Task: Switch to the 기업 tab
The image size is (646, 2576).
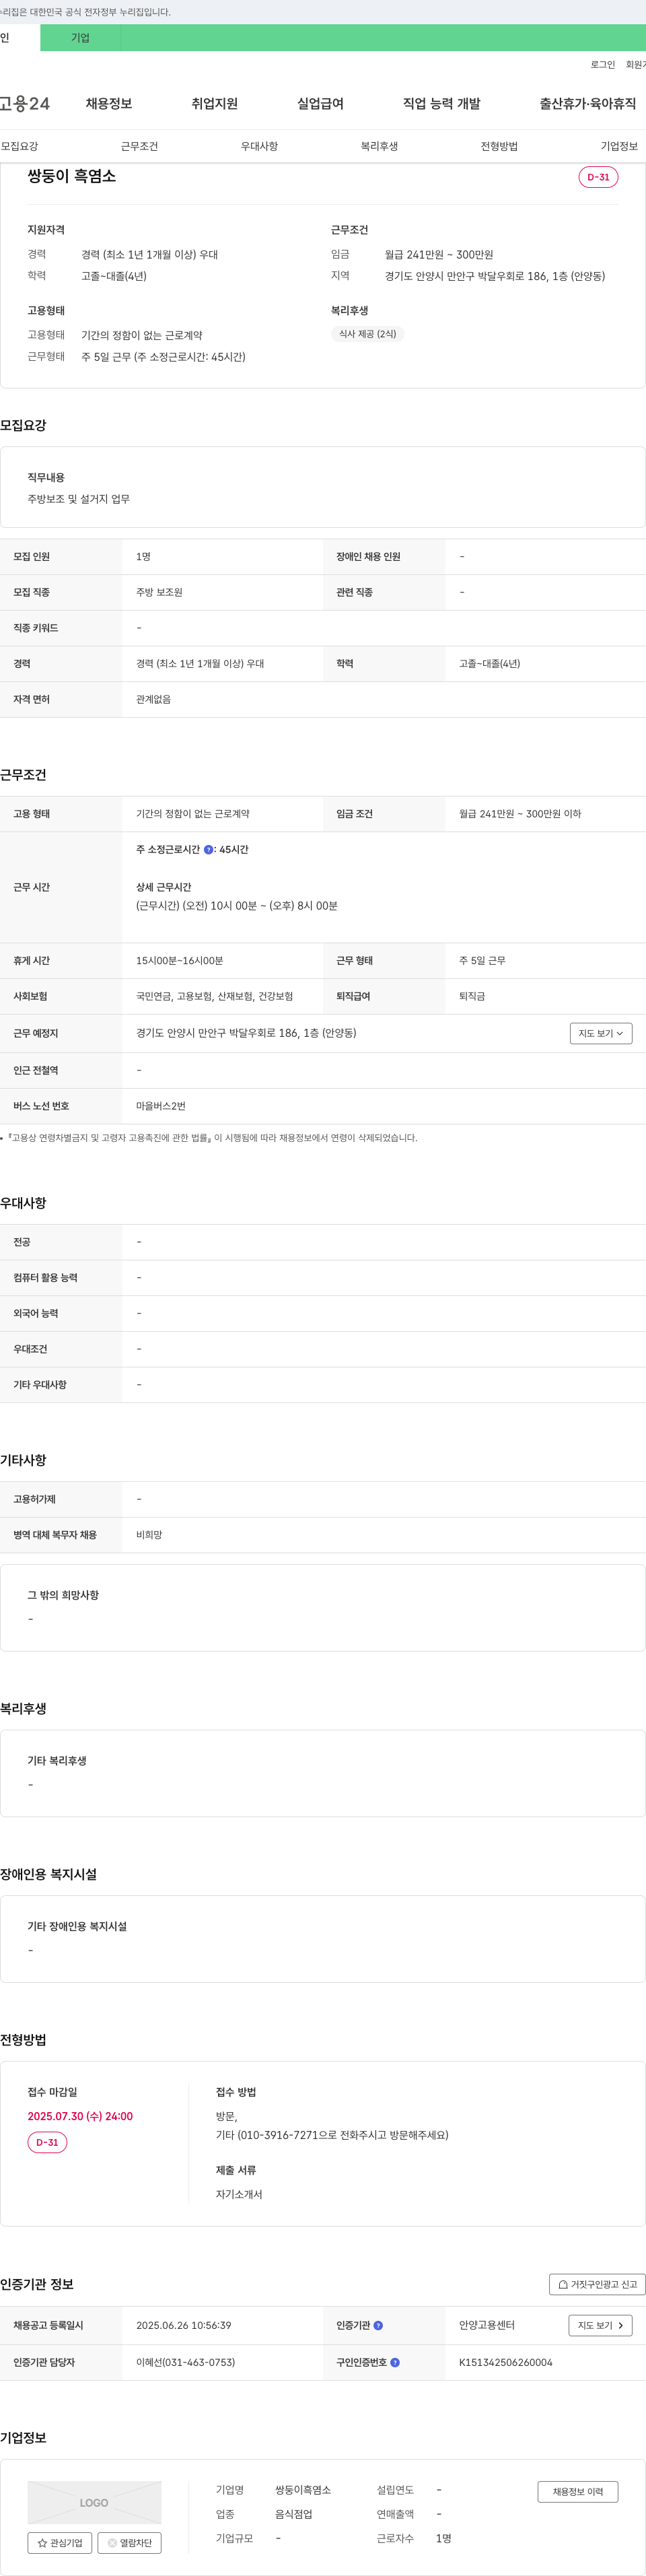Action: coord(80,38)
